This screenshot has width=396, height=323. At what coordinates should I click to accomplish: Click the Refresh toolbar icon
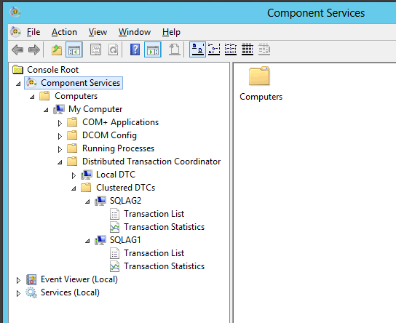click(x=113, y=49)
